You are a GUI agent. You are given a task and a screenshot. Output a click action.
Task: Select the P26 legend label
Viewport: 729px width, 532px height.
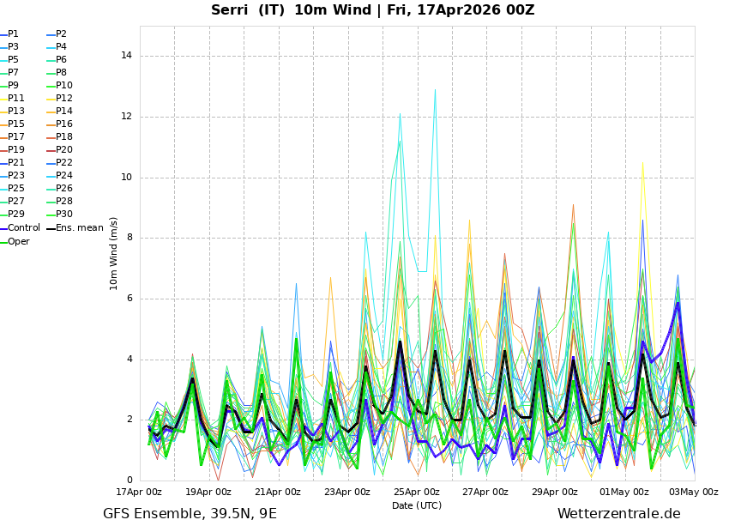(64, 189)
